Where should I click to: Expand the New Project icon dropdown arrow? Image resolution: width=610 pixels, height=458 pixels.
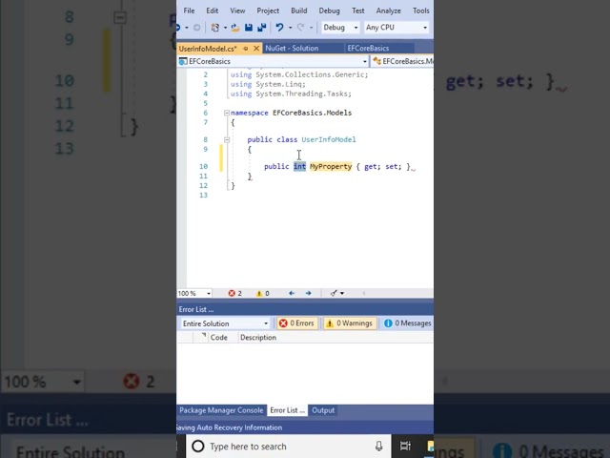[x=225, y=28]
